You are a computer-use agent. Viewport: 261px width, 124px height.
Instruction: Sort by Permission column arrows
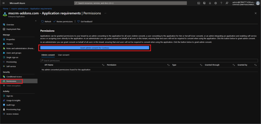[168, 65]
